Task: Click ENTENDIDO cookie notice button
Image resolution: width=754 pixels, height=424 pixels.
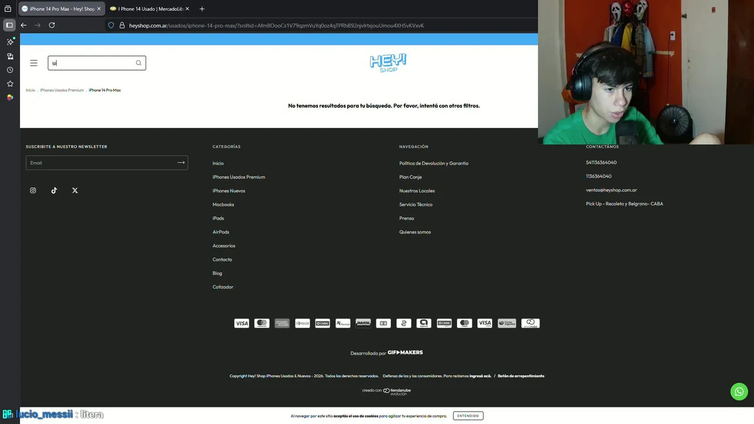Action: (468, 416)
